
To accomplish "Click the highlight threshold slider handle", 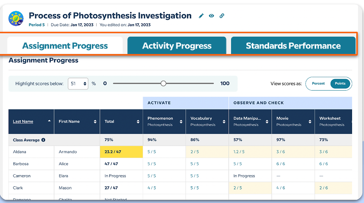I will [x=163, y=84].
